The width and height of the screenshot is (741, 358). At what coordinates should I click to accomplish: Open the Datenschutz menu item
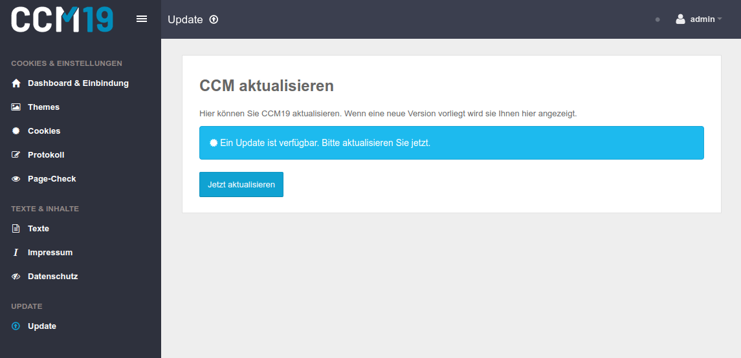pyautogui.click(x=52, y=277)
